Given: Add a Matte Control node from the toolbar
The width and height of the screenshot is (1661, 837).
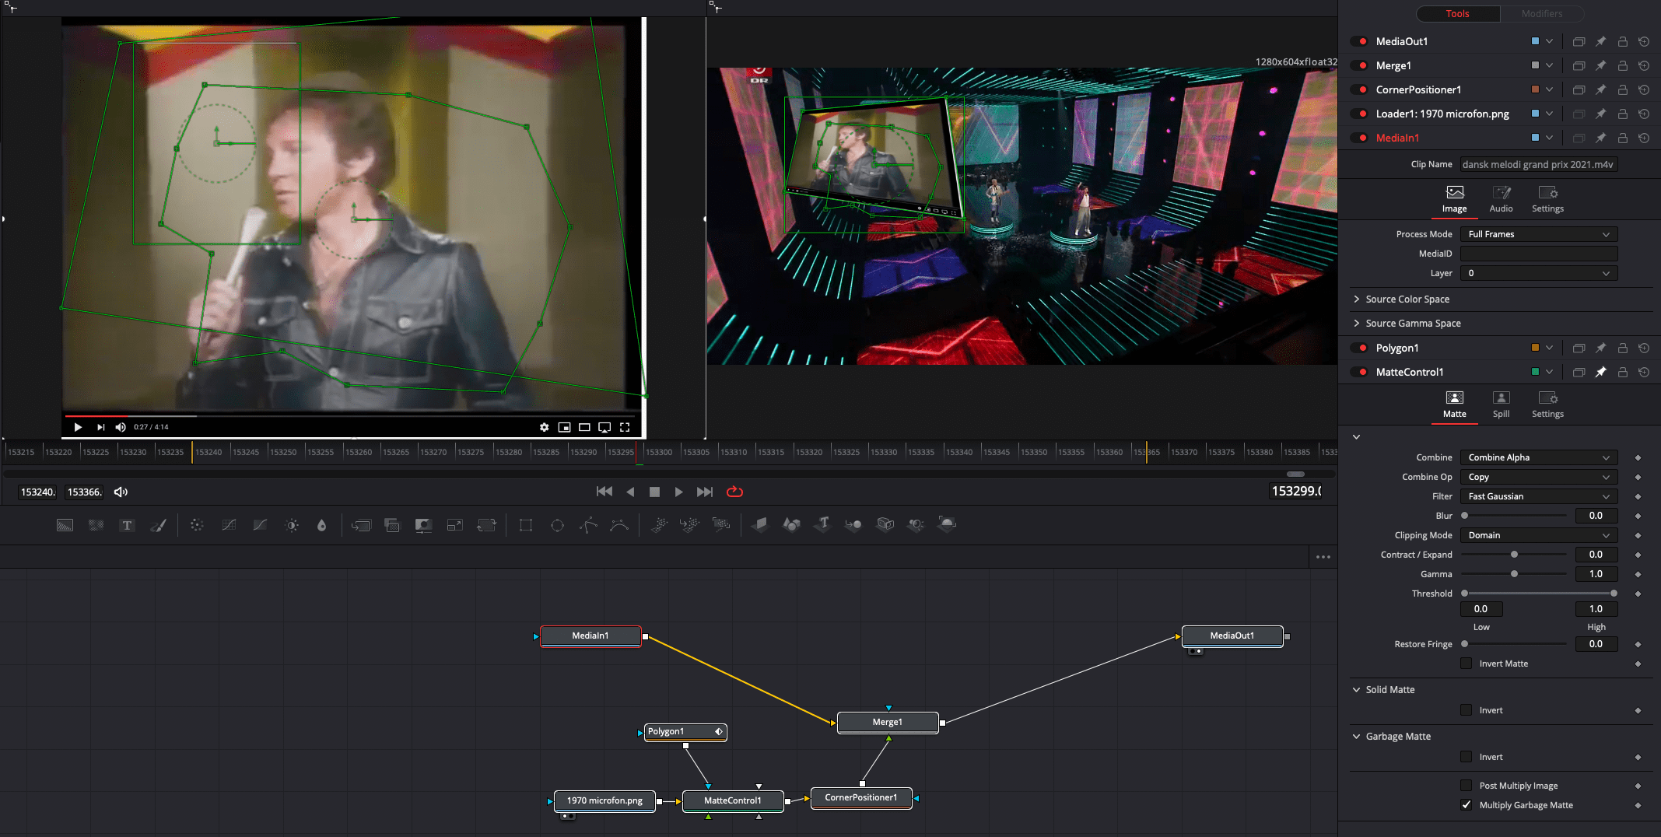Looking at the screenshot, I should click(x=423, y=525).
